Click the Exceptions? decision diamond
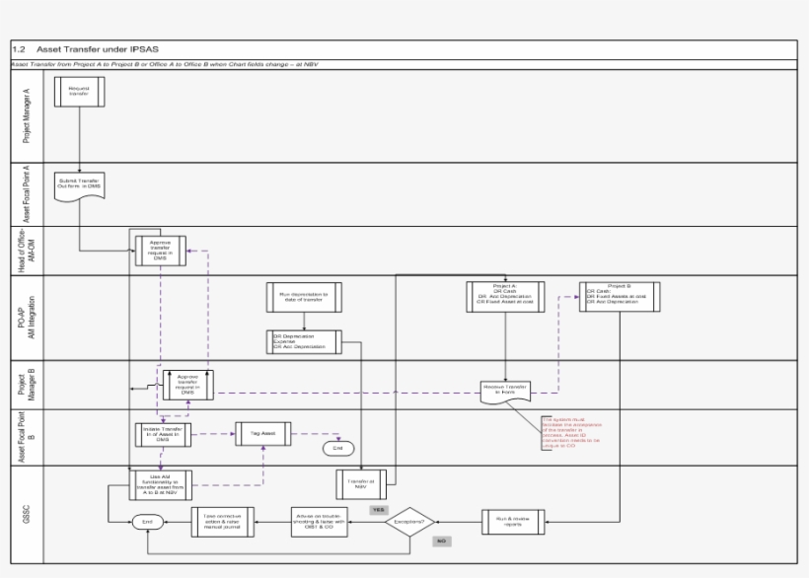809x578 pixels. point(409,522)
